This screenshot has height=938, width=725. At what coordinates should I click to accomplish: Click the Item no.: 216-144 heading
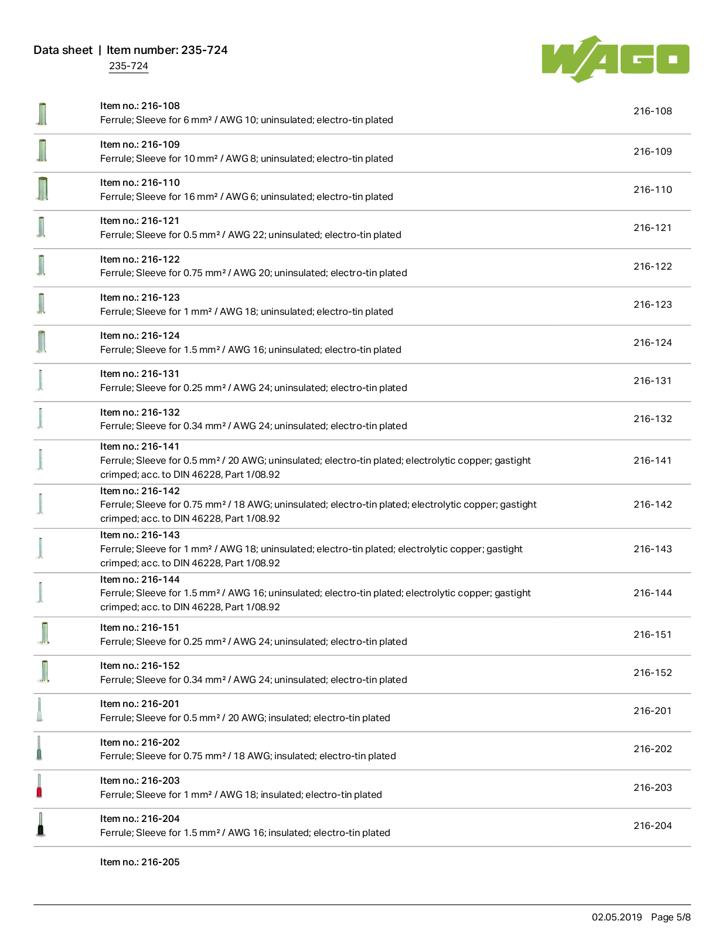click(x=140, y=579)
